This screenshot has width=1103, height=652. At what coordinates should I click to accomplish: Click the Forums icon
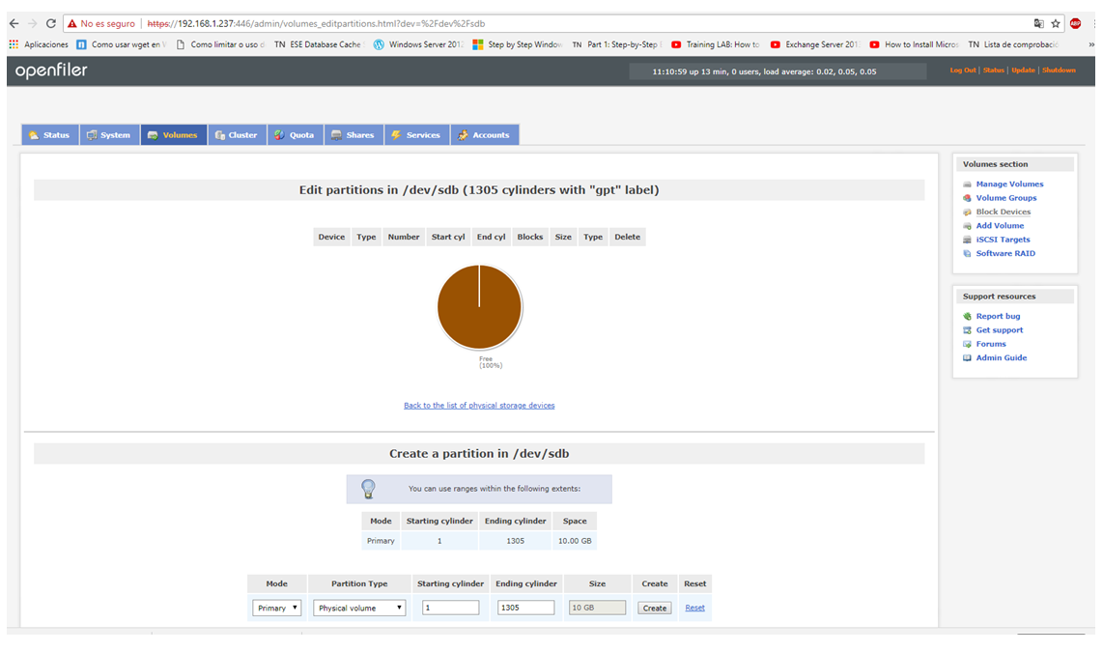967,344
